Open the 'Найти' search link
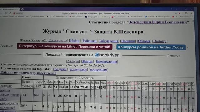Screen dimensions: 200x112 75,41
